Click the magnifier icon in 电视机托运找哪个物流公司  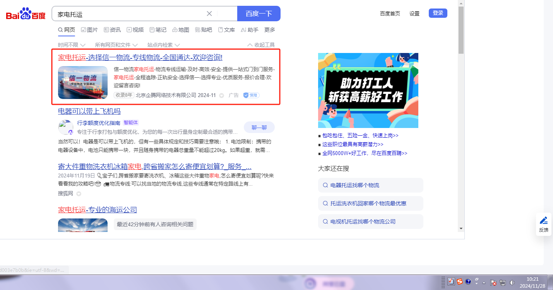(325, 222)
